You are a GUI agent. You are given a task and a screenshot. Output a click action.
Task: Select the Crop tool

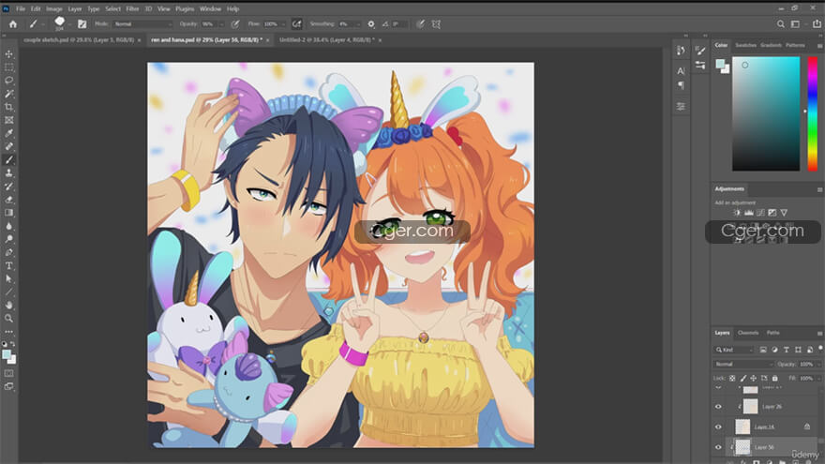(x=9, y=107)
